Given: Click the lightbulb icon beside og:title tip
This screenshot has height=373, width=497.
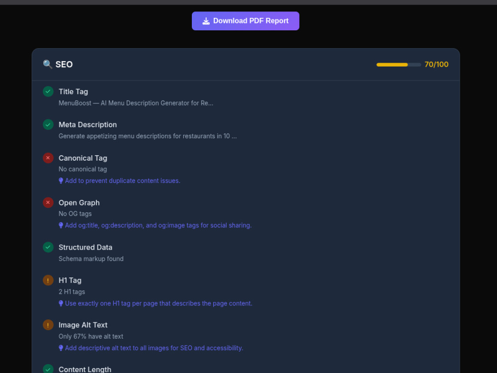Looking at the screenshot, I should [61, 225].
